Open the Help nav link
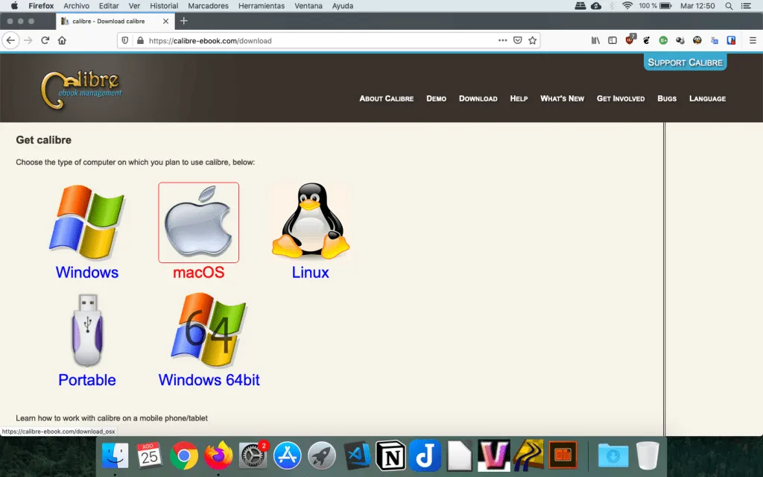 coord(519,98)
